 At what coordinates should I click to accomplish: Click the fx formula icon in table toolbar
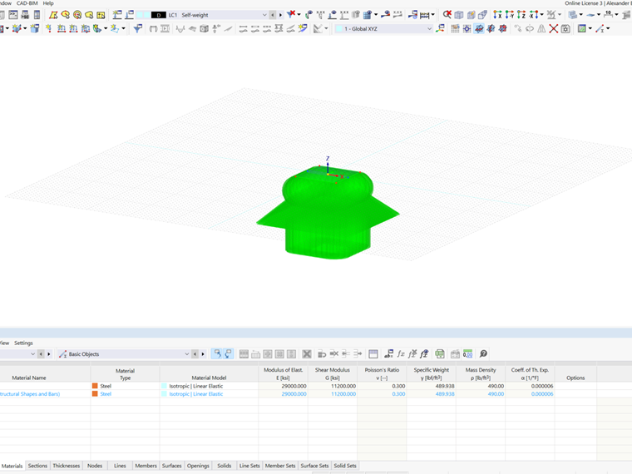(401, 354)
